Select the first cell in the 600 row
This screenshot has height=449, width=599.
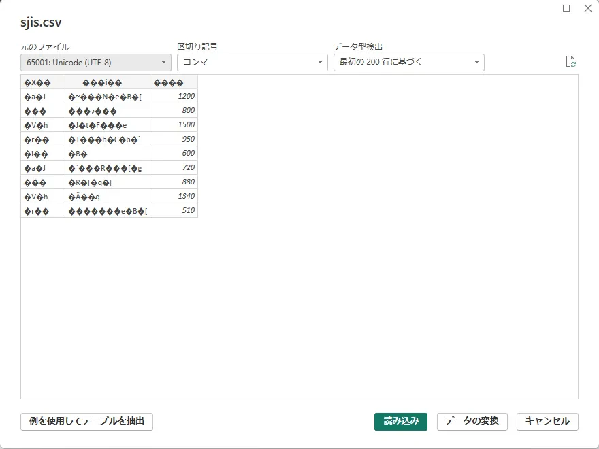pyautogui.click(x=43, y=154)
